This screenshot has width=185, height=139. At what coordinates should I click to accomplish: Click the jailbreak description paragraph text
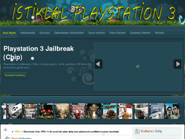click(x=47, y=66)
